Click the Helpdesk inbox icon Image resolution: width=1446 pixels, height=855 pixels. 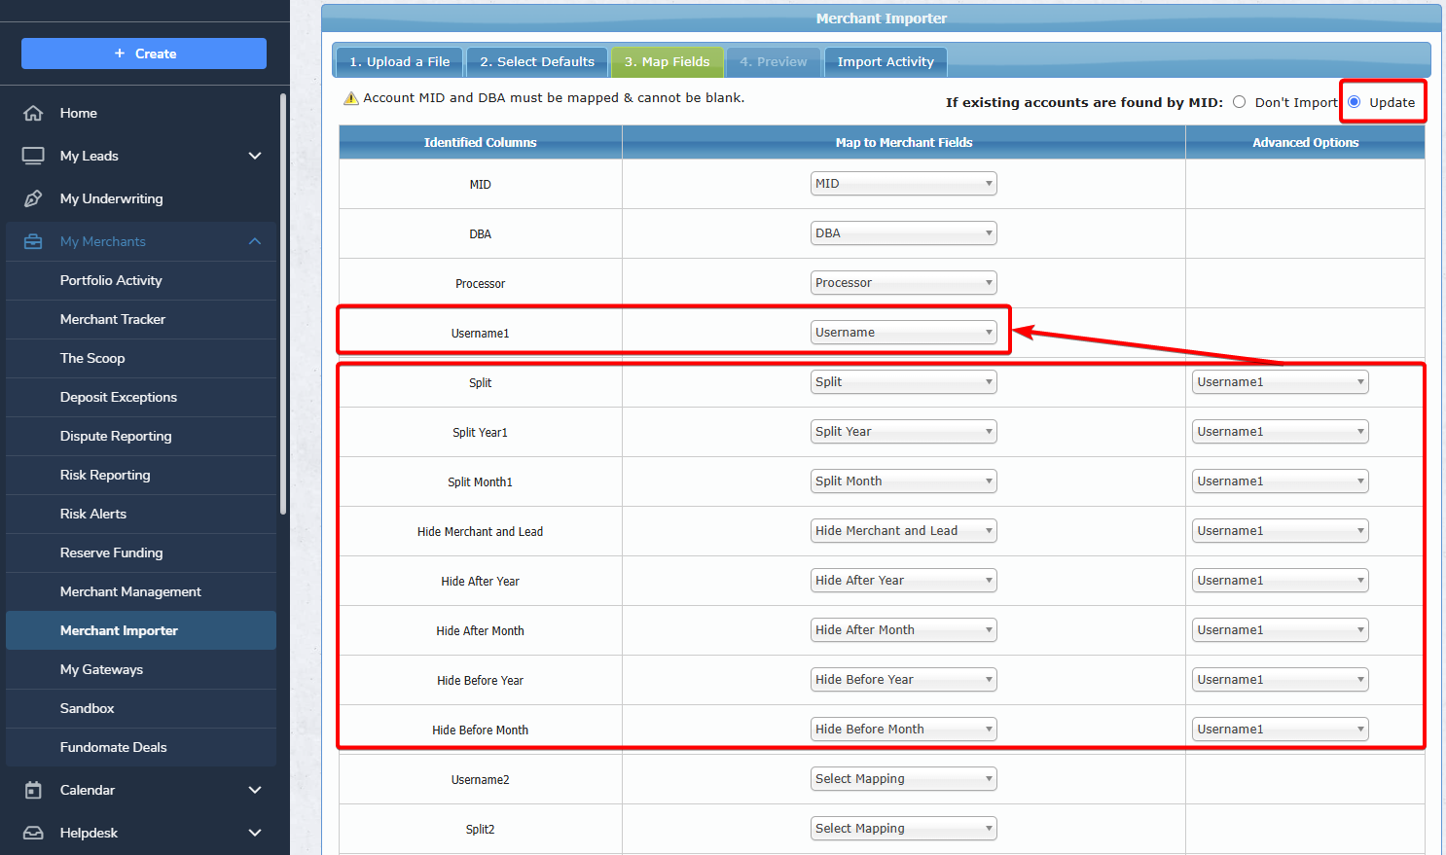point(33,833)
